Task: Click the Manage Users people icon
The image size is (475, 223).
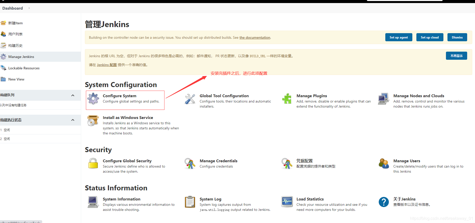Action: pyautogui.click(x=384, y=164)
